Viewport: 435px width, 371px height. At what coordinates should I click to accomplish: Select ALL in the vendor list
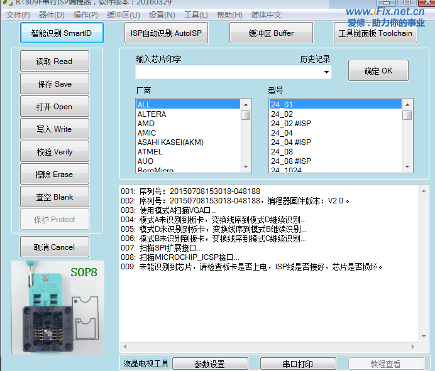point(188,104)
